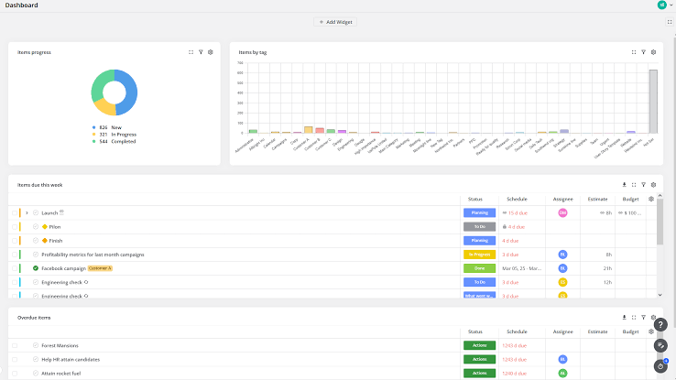This screenshot has width=676, height=380.
Task: Change Pilon status from To Do
Action: click(x=479, y=226)
